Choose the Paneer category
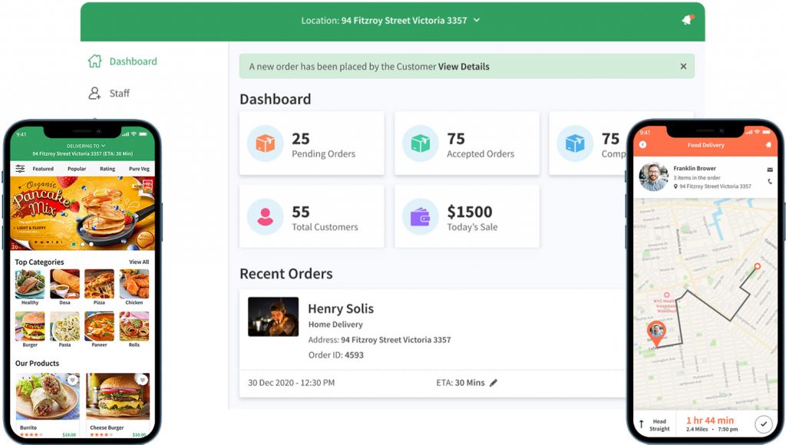The height and width of the screenshot is (445, 786). click(99, 330)
